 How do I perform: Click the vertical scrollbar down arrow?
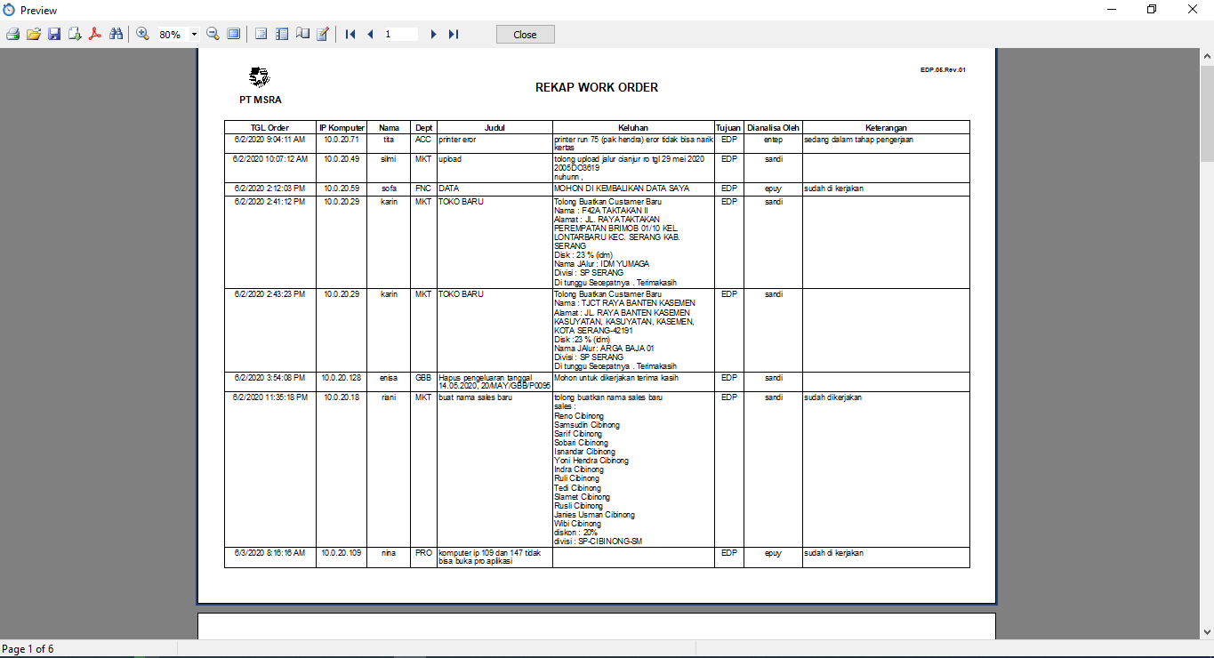pyautogui.click(x=1207, y=632)
